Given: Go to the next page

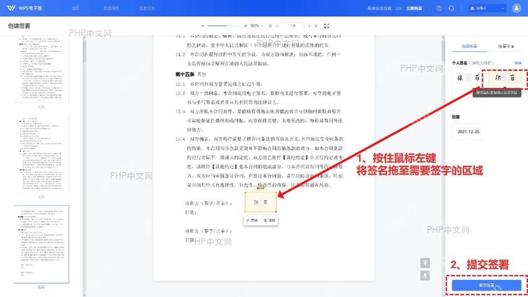Looking at the screenshot, I should click(309, 26).
